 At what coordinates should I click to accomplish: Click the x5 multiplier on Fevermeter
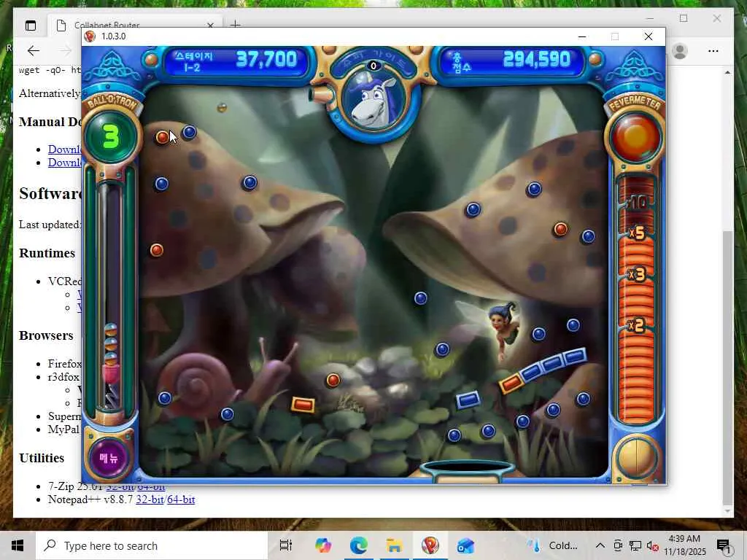637,233
